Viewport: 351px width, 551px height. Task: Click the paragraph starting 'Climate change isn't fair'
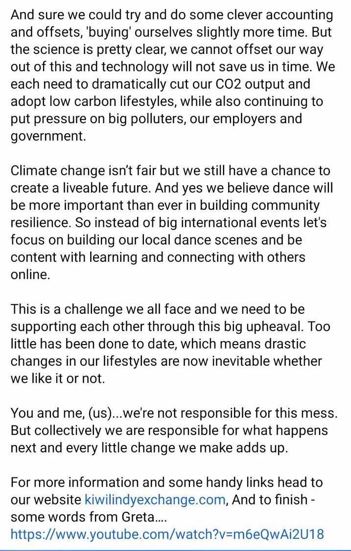(x=172, y=223)
